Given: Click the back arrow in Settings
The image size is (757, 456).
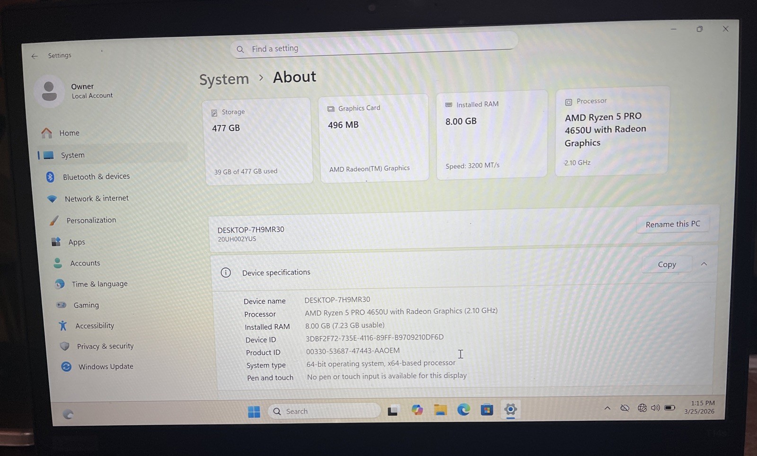Looking at the screenshot, I should point(35,56).
